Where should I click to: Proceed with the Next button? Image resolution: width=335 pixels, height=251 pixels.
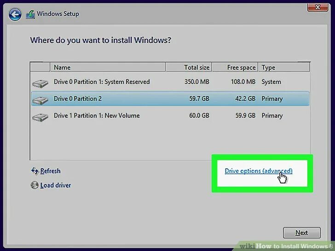pyautogui.click(x=302, y=233)
